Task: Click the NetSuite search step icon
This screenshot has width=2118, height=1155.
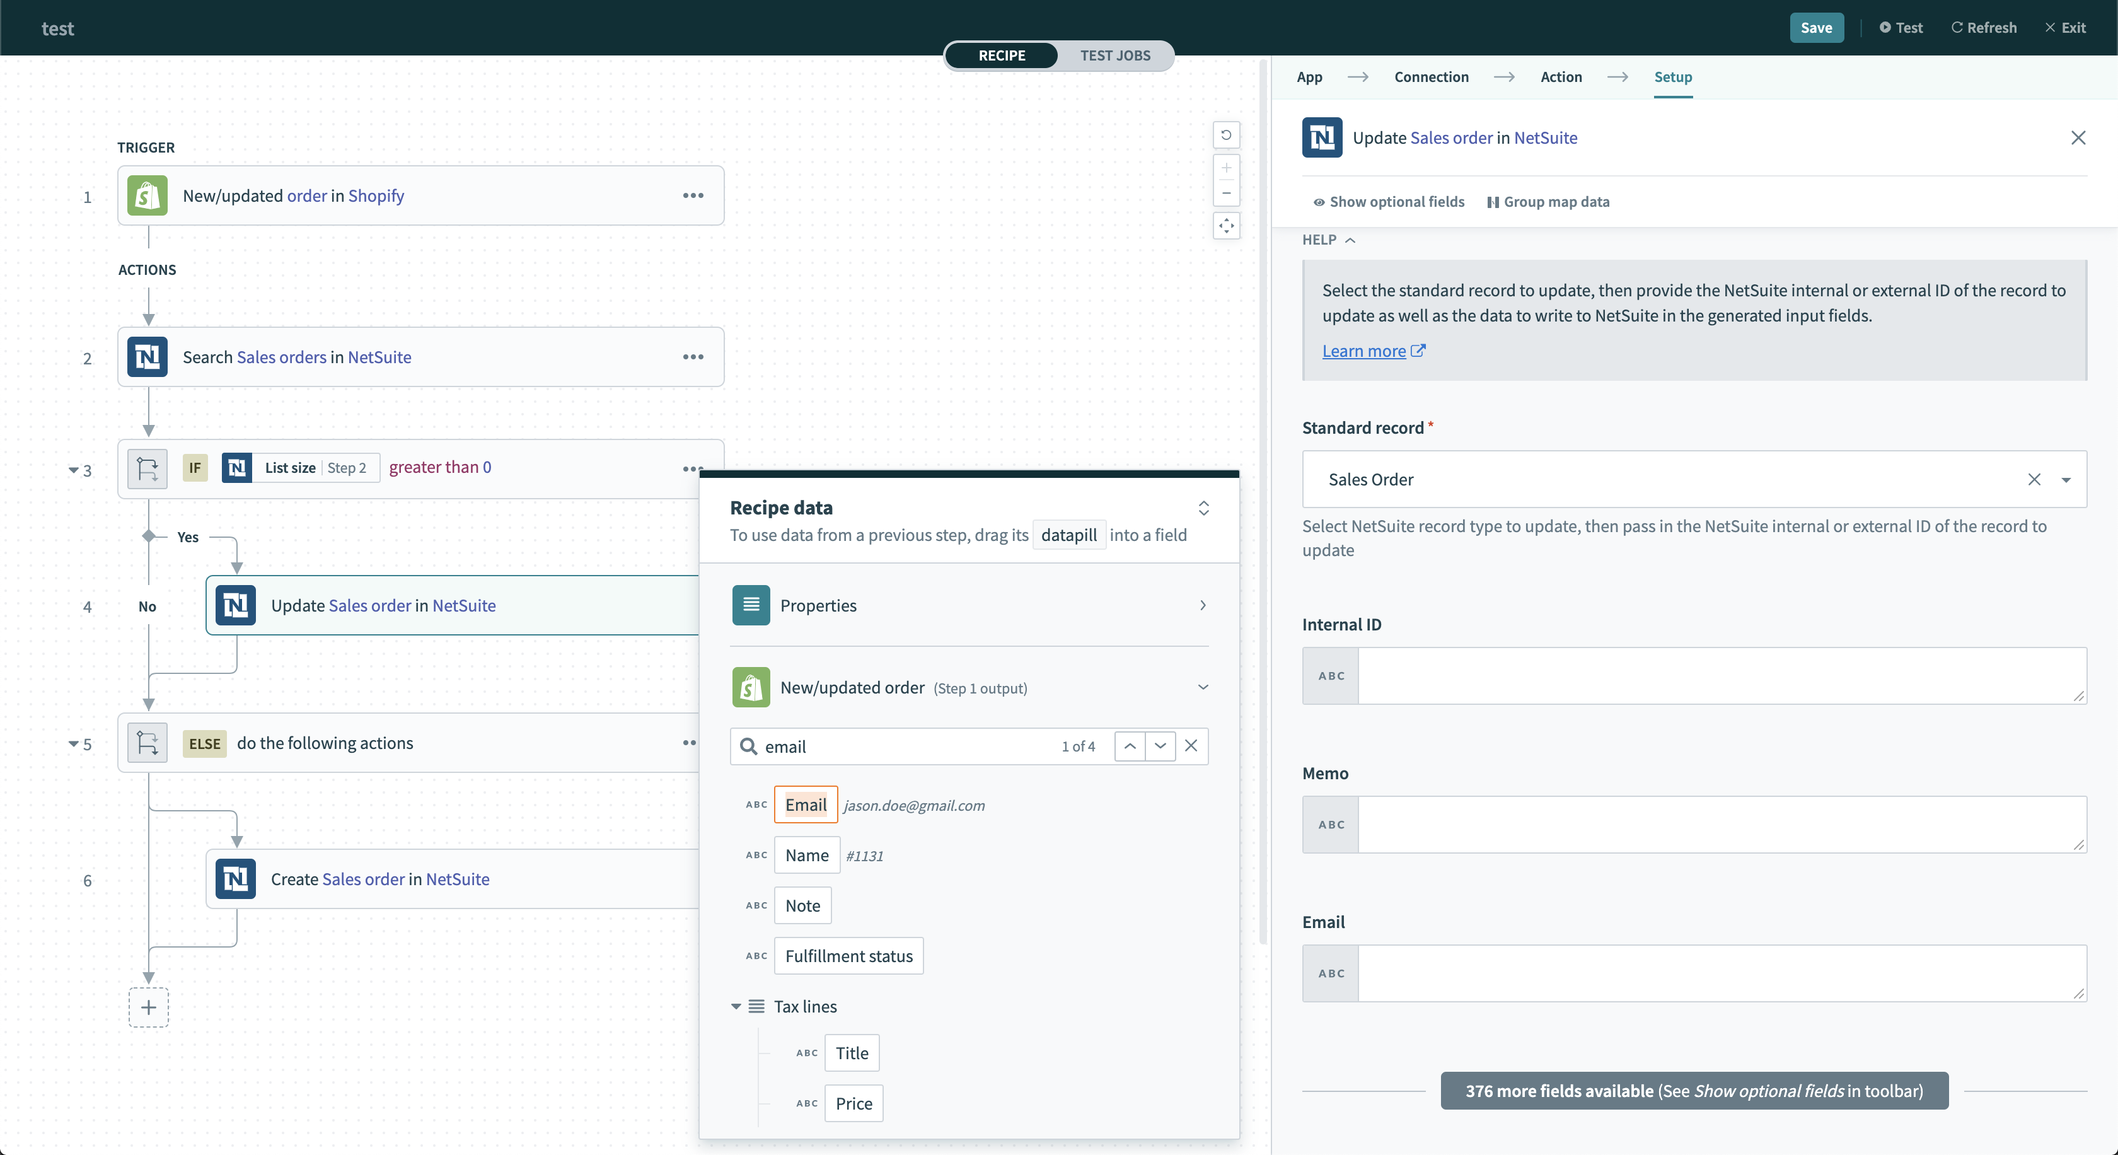Action: click(148, 356)
